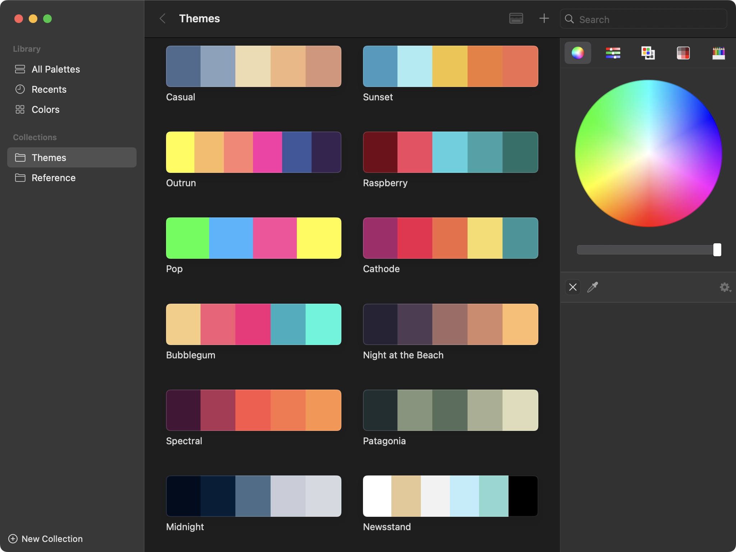This screenshot has height=552, width=736.
Task: Open All Palettes in the sidebar
Action: tap(56, 69)
